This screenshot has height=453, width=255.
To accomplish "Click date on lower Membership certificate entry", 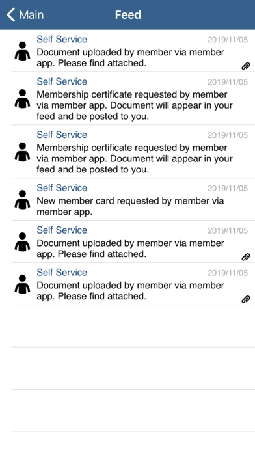I will 228,135.
